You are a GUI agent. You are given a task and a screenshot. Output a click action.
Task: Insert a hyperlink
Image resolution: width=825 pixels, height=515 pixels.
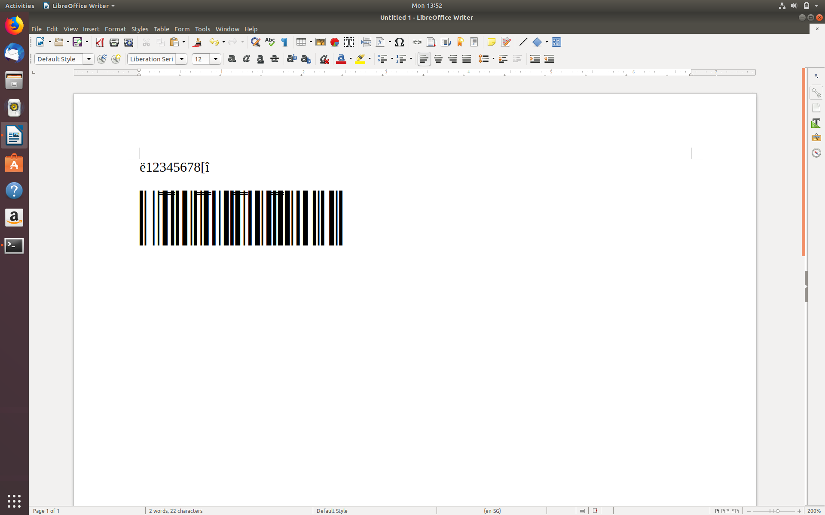417,42
